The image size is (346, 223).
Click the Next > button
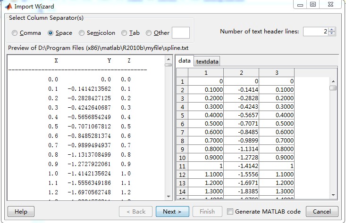point(172,212)
